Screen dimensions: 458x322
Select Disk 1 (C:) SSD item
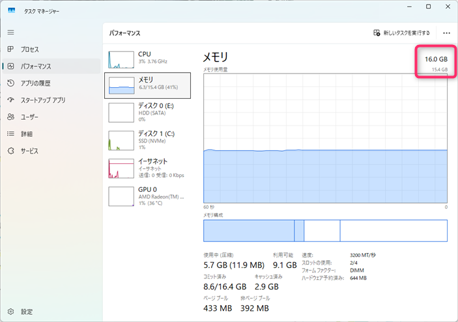coord(148,139)
